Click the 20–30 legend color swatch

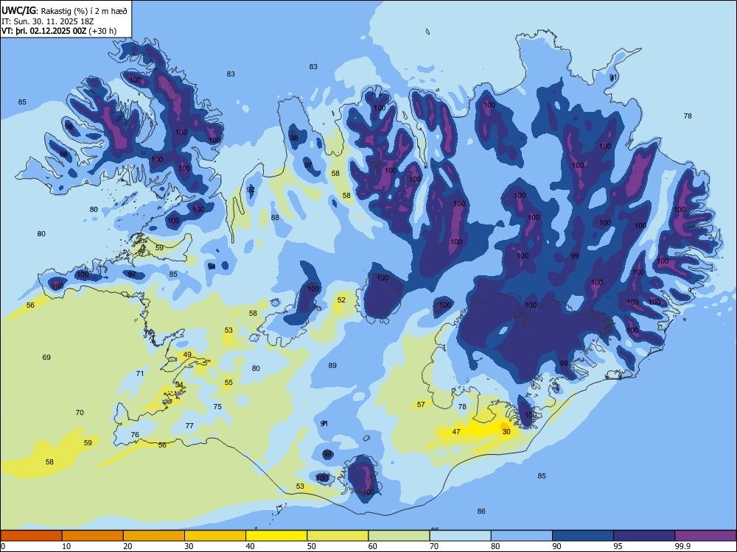click(154, 536)
